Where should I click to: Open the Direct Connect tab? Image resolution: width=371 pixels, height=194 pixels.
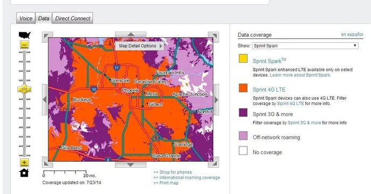point(73,18)
